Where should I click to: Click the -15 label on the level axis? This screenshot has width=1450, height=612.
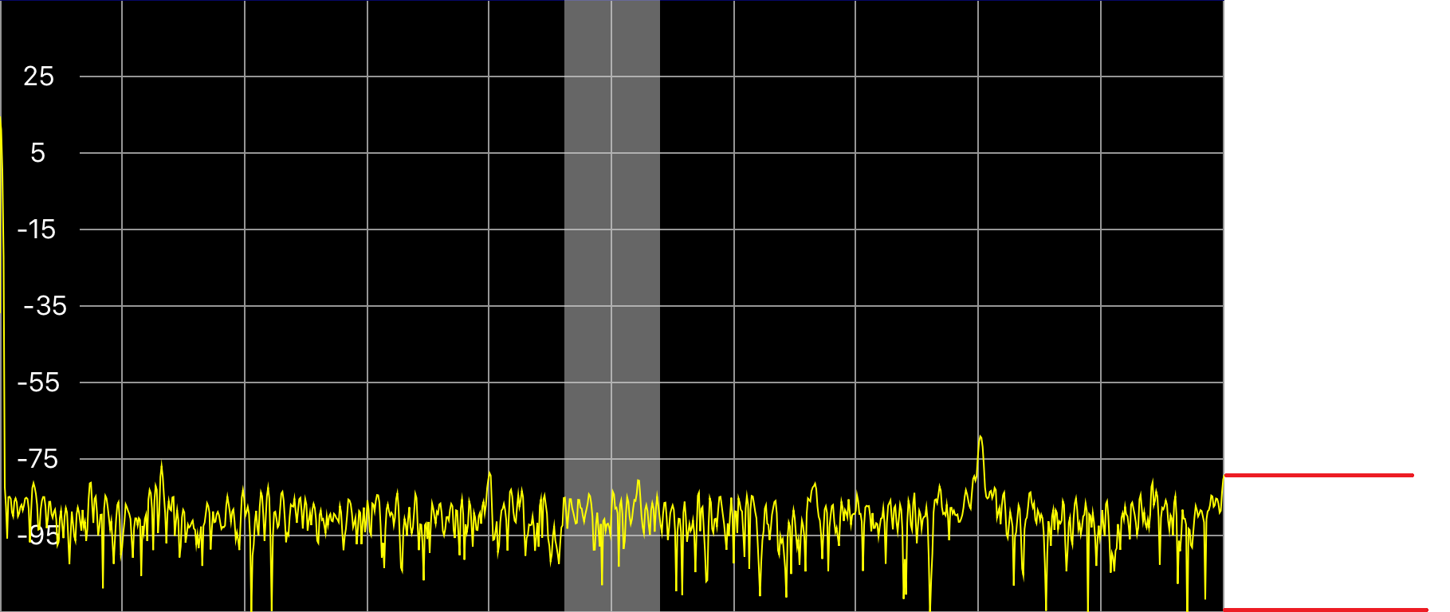(37, 229)
